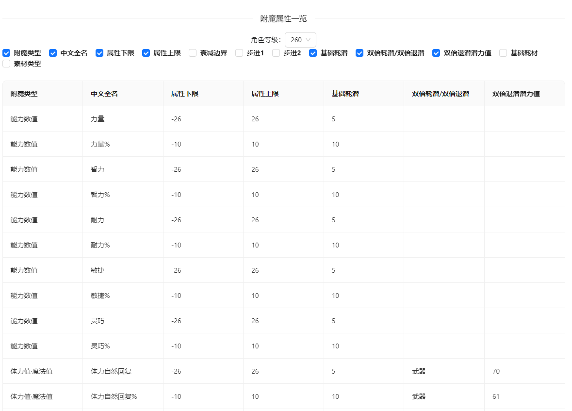Click the 附魔类型 table header
This screenshot has width=572, height=411.
coord(25,93)
